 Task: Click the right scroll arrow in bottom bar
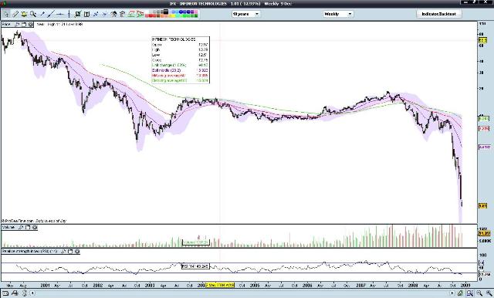coord(452,293)
